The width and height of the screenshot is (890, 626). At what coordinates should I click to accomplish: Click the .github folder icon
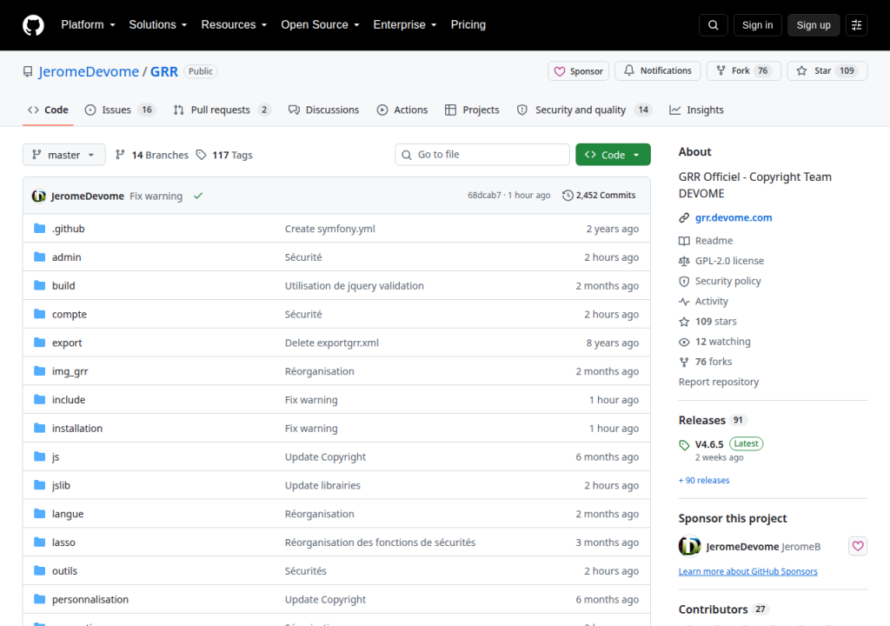[x=39, y=229]
